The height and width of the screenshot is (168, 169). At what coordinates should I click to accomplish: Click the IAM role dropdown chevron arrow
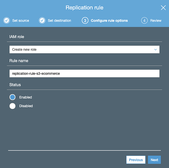click(x=156, y=50)
